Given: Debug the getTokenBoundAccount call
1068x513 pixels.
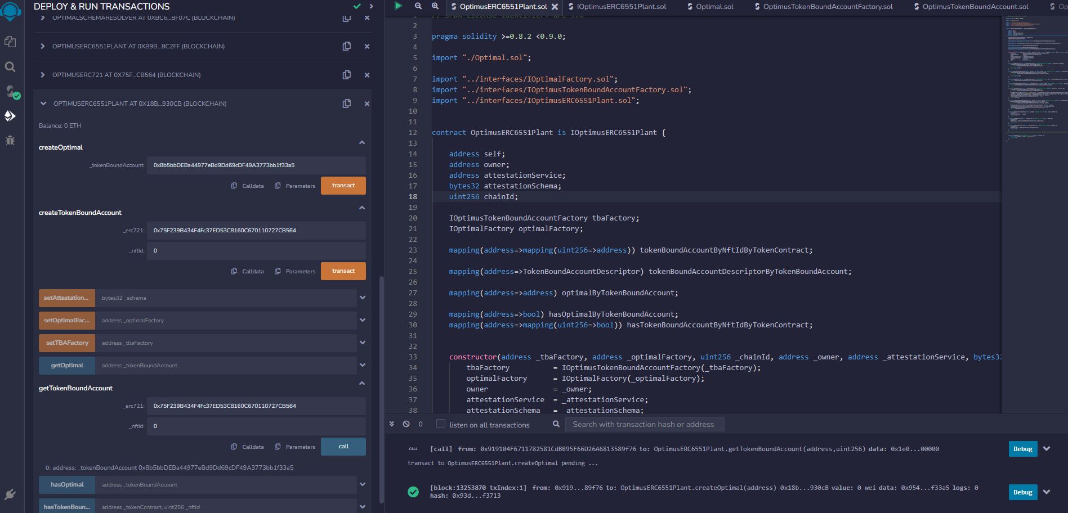Looking at the screenshot, I should coord(1023,449).
